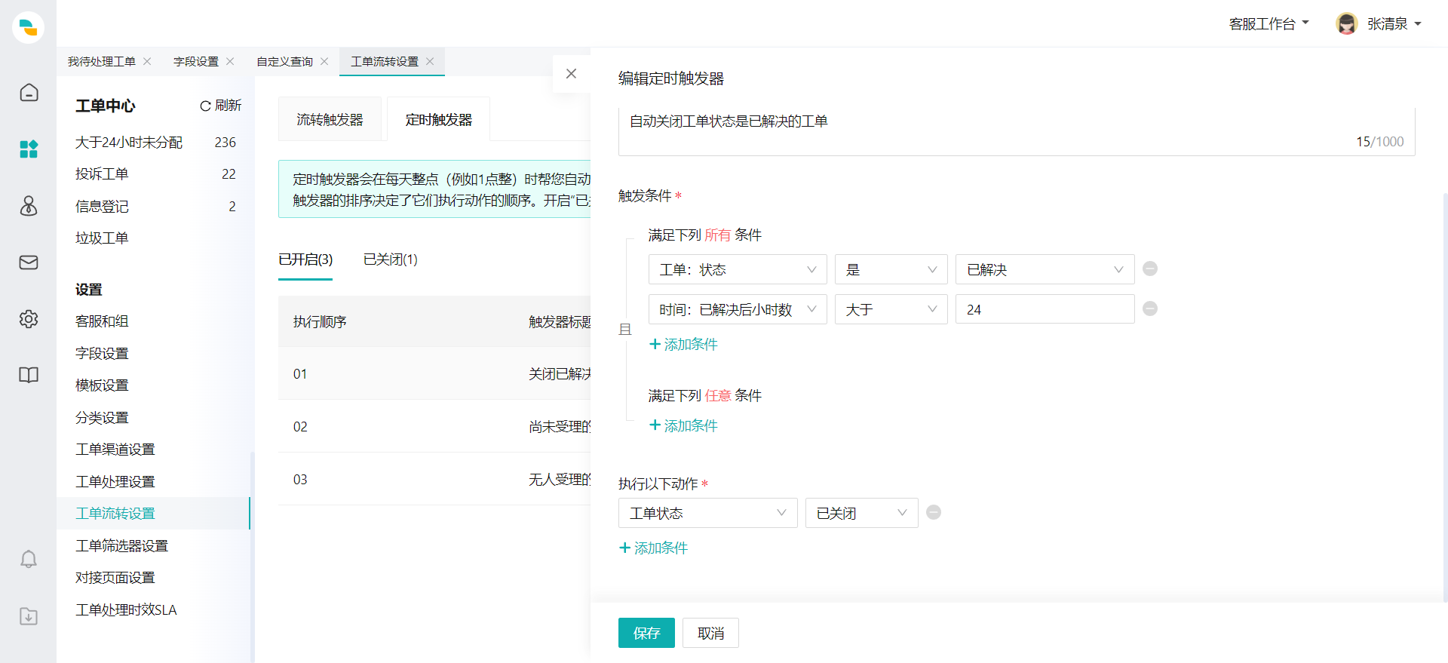This screenshot has height=663, width=1448.
Task: Close the 字段设置 tab
Action: (x=230, y=62)
